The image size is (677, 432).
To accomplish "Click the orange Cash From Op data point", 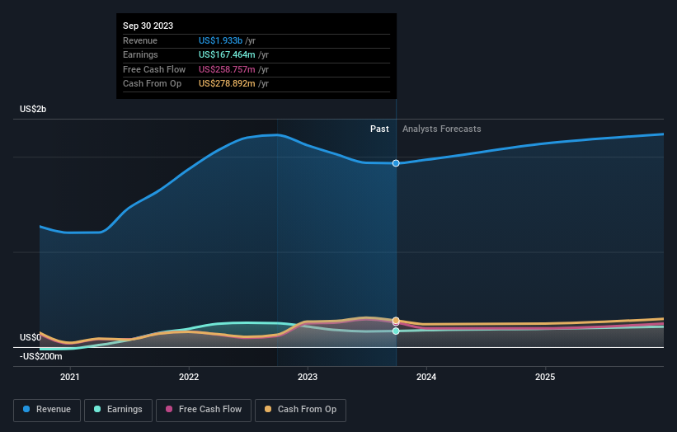I will pyautogui.click(x=396, y=320).
